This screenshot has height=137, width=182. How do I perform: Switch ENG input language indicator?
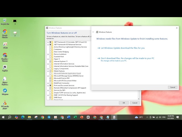coord(164,117)
